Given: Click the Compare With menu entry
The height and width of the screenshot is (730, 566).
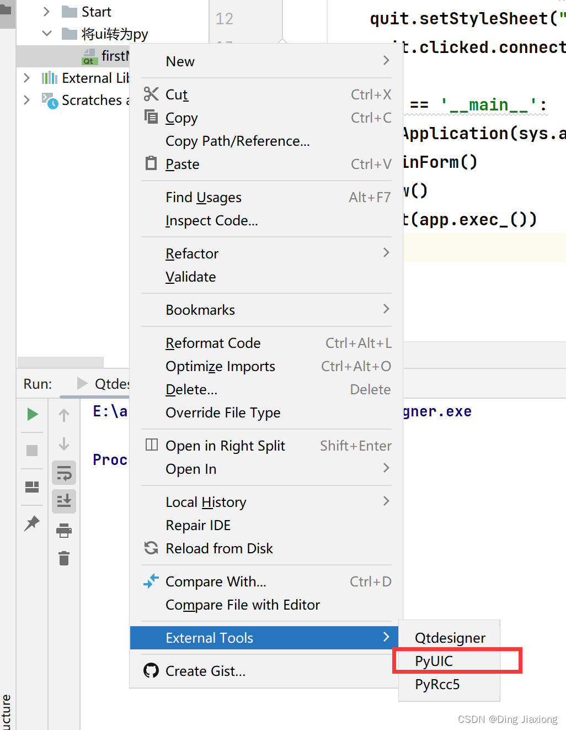Looking at the screenshot, I should coord(216,581).
